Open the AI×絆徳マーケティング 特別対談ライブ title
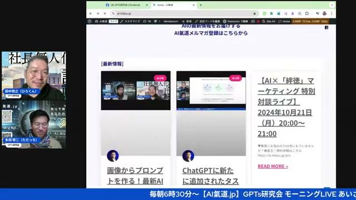Screen dimensions: 356x200 click(286, 107)
